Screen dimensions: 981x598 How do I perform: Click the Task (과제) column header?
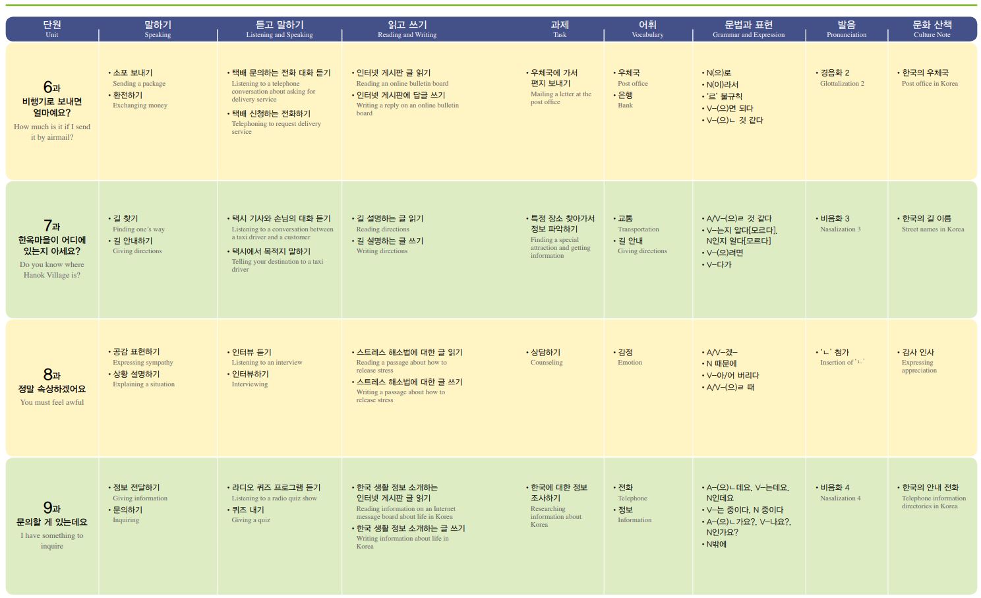pyautogui.click(x=559, y=29)
